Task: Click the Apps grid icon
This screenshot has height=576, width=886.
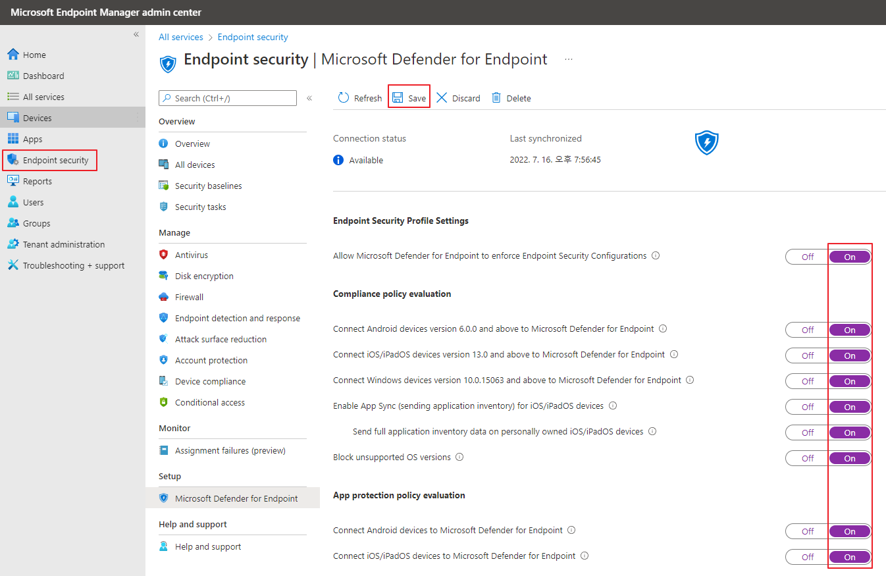Action: tap(13, 139)
